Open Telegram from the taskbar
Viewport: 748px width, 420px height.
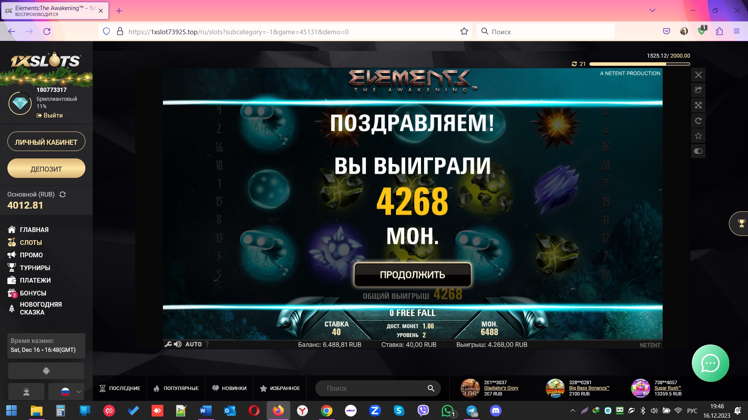pos(472,411)
